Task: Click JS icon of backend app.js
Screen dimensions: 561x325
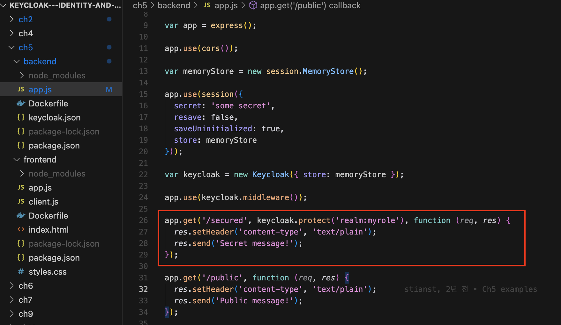Action: (x=21, y=90)
